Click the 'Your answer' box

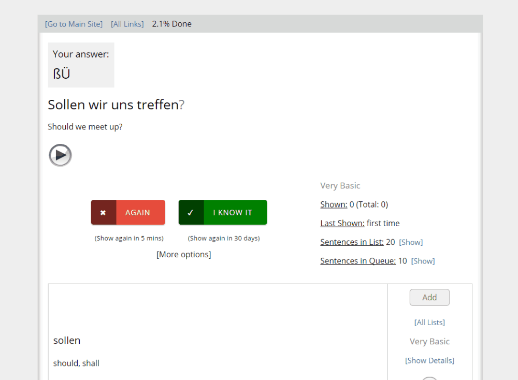[x=81, y=65]
